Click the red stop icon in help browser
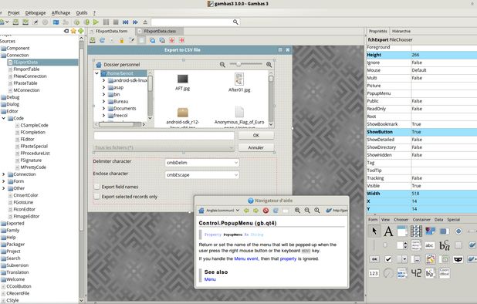 pos(266,211)
